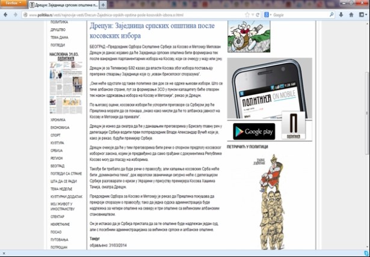Click the Google play download button
This screenshot has width=370, height=257.
point(254,132)
